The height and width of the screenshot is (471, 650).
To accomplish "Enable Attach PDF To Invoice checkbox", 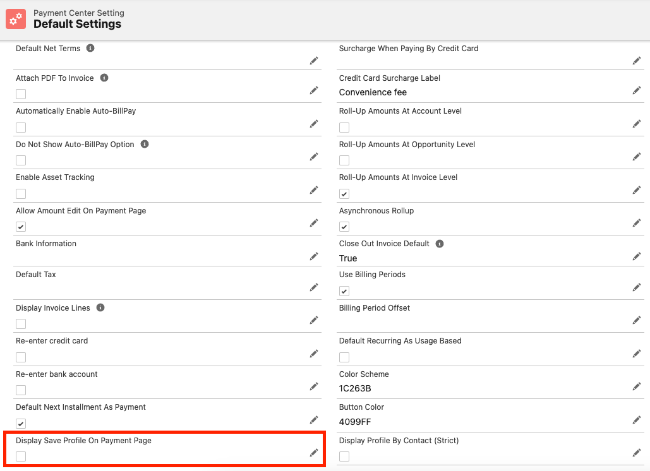I will 21,94.
